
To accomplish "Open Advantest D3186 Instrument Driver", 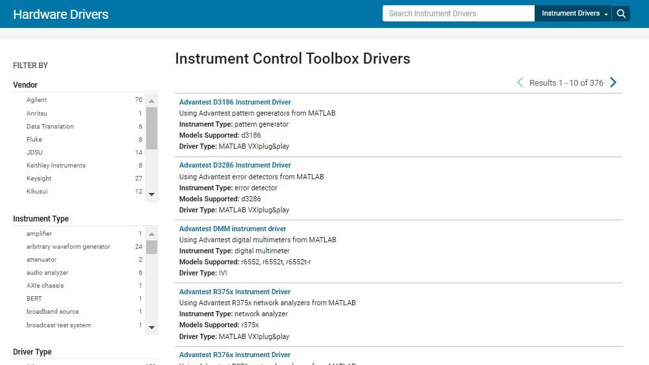I will pos(235,102).
